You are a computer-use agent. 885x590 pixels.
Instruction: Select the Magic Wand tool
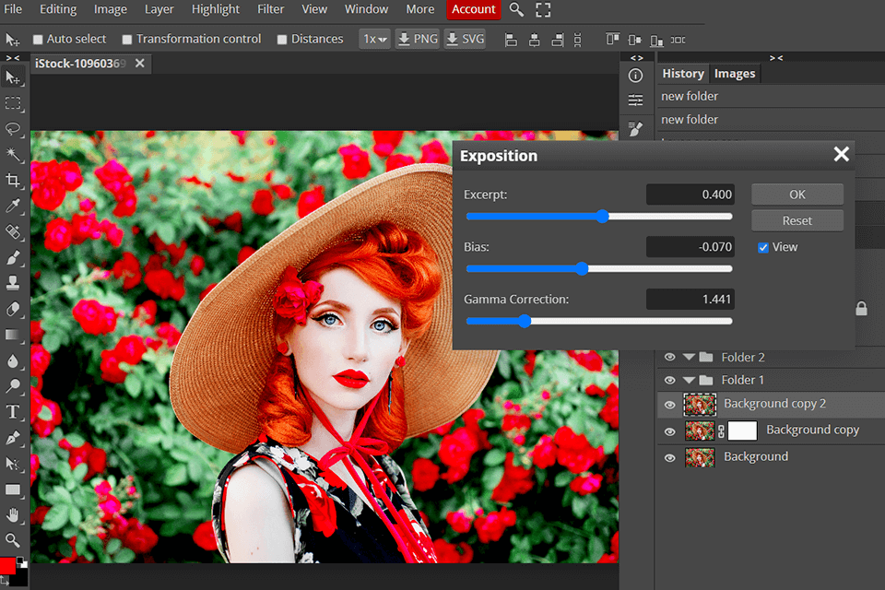[x=13, y=155]
